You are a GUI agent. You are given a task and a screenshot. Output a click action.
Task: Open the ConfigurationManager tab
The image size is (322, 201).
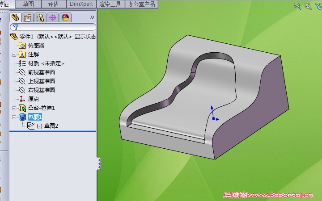[x=40, y=17]
